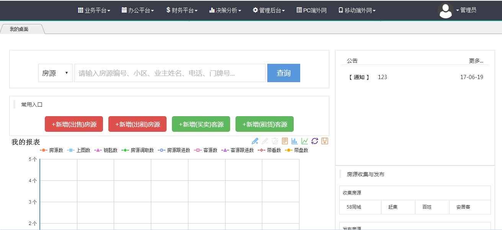The image size is (502, 230).
Task: Click the 查询 search button
Action: click(283, 73)
